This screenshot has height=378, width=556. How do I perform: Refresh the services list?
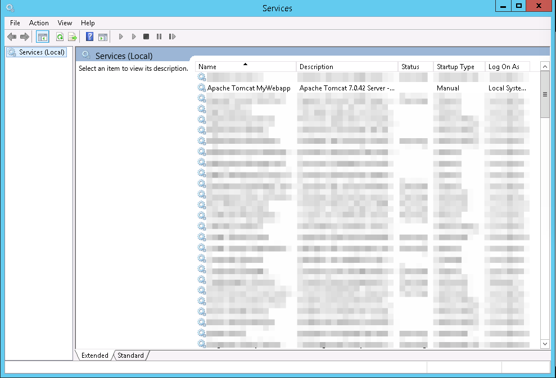pos(60,37)
